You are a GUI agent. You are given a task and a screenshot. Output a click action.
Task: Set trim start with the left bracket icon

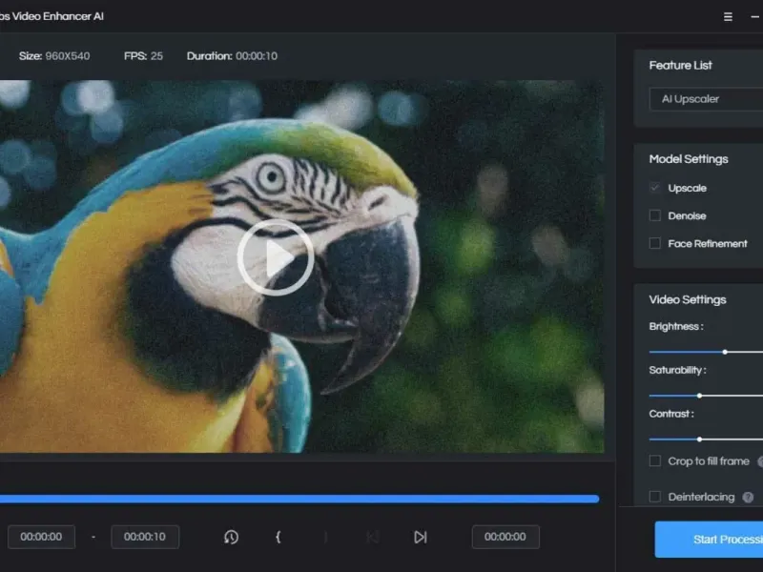(278, 537)
